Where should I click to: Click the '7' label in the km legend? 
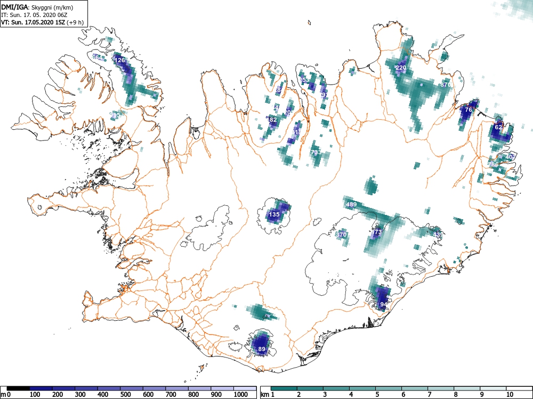[x=429, y=395]
